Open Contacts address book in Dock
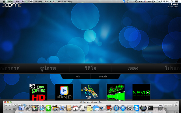Screen dimensions: 181x113 pos(69,108)
